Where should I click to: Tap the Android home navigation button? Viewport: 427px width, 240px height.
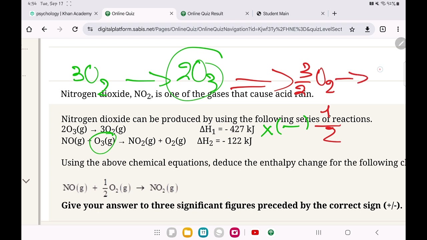(348, 233)
